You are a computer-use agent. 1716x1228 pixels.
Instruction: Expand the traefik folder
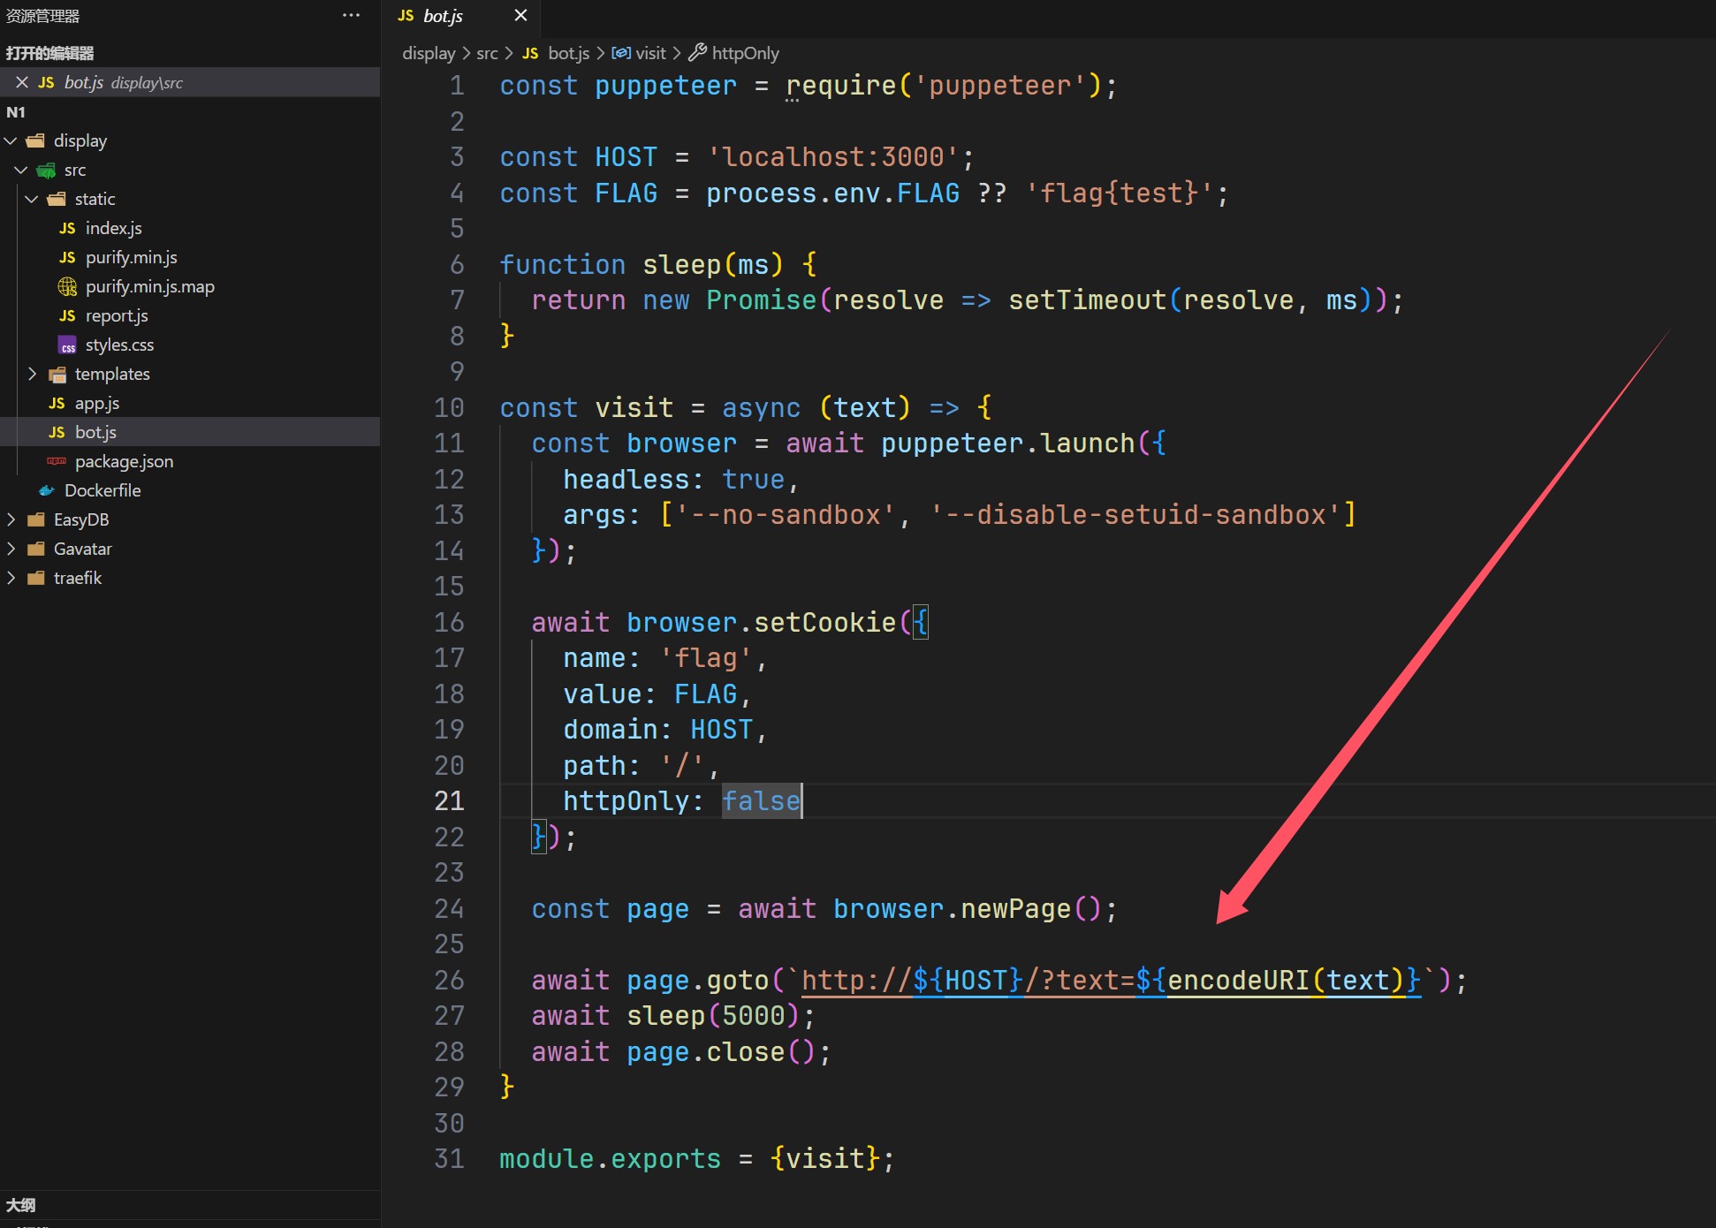click(x=77, y=578)
